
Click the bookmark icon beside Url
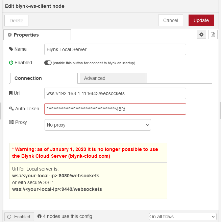pyautogui.click(x=11, y=93)
